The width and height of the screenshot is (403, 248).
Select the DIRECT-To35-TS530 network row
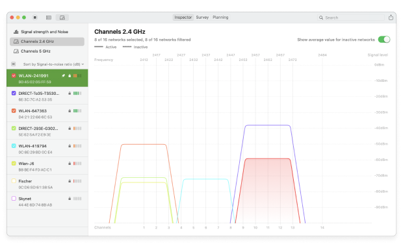(47, 96)
